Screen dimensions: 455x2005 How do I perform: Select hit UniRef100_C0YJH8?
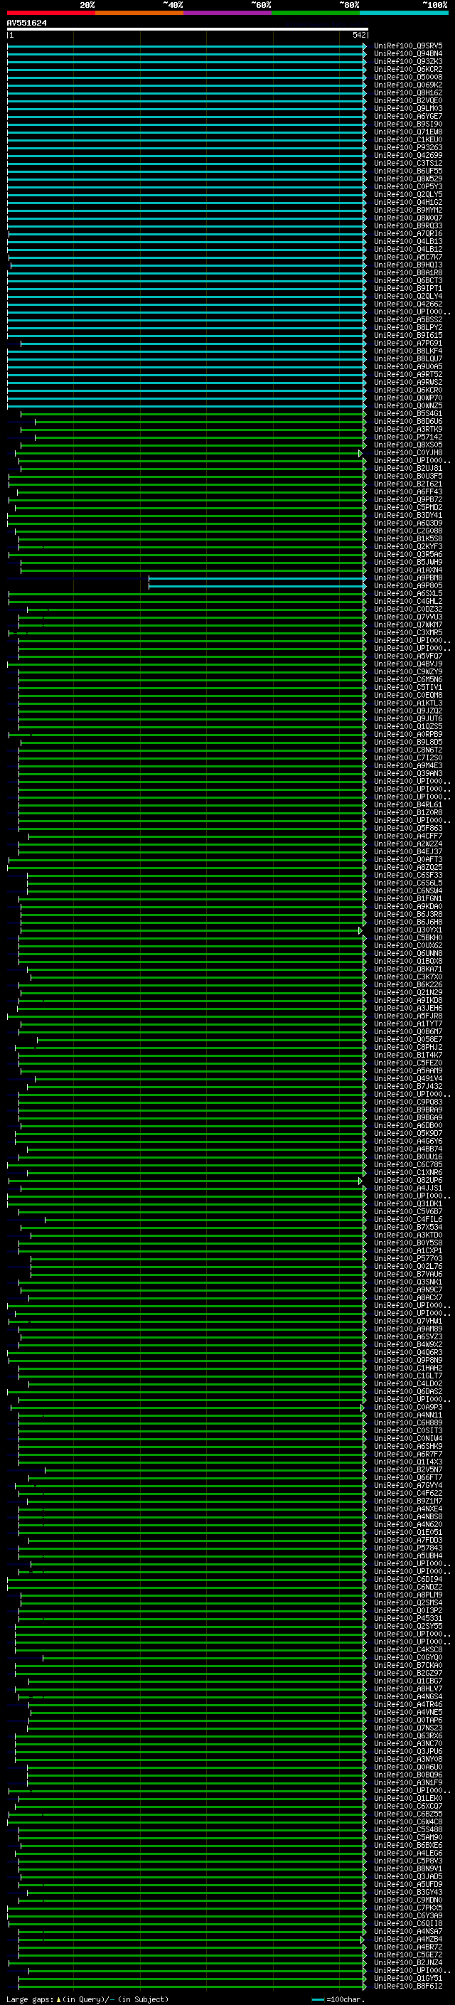407,453
